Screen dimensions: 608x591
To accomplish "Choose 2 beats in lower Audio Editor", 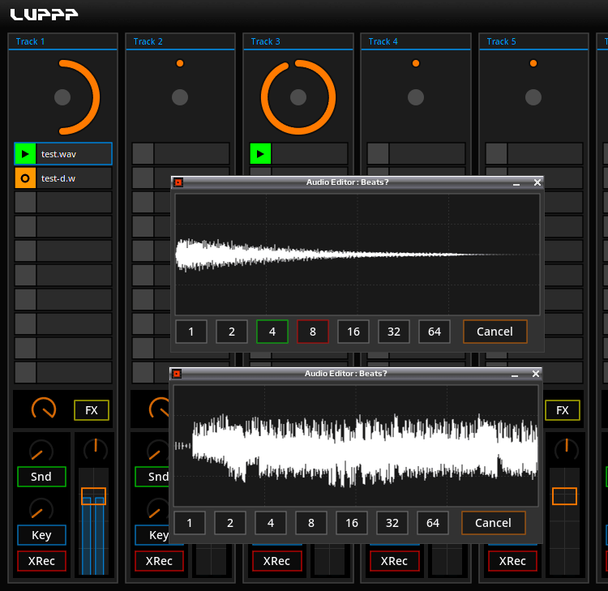I will click(x=230, y=523).
